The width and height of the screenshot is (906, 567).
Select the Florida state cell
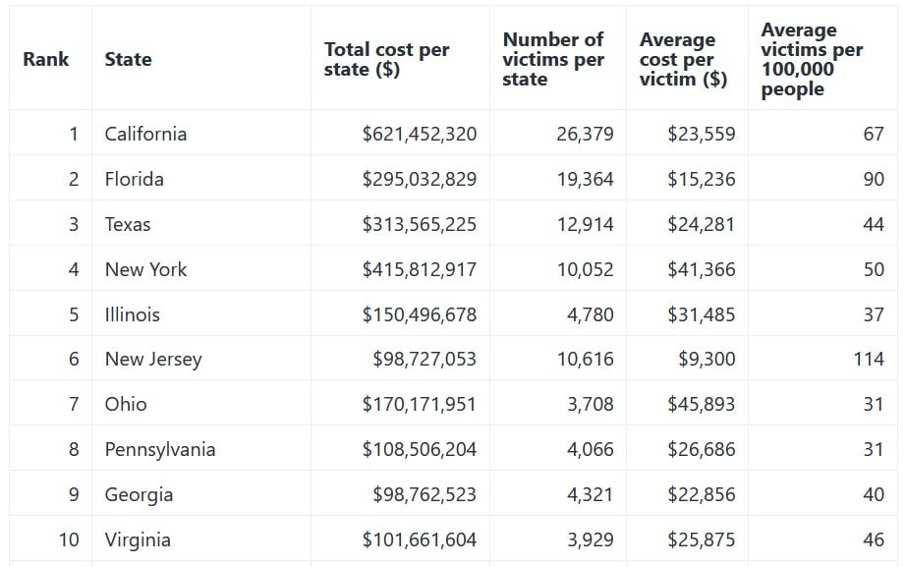(x=135, y=179)
